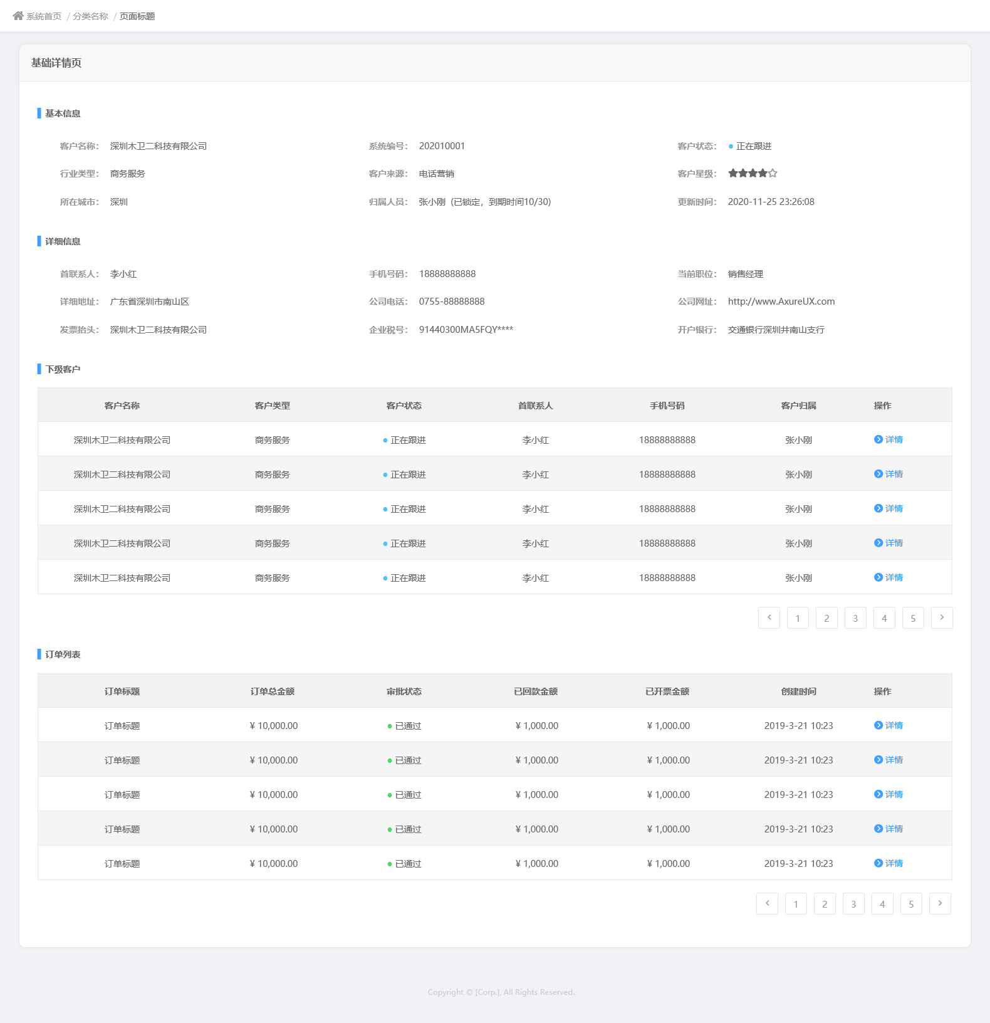
Task: Go to previous page of 订单列表 table
Action: click(767, 903)
